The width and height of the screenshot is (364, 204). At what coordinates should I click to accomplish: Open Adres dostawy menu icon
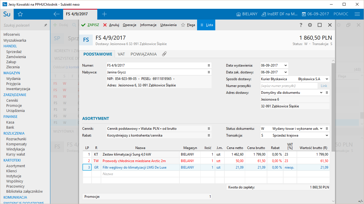click(327, 93)
